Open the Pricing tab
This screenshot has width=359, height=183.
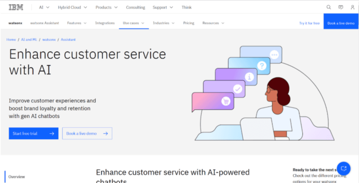point(188,23)
